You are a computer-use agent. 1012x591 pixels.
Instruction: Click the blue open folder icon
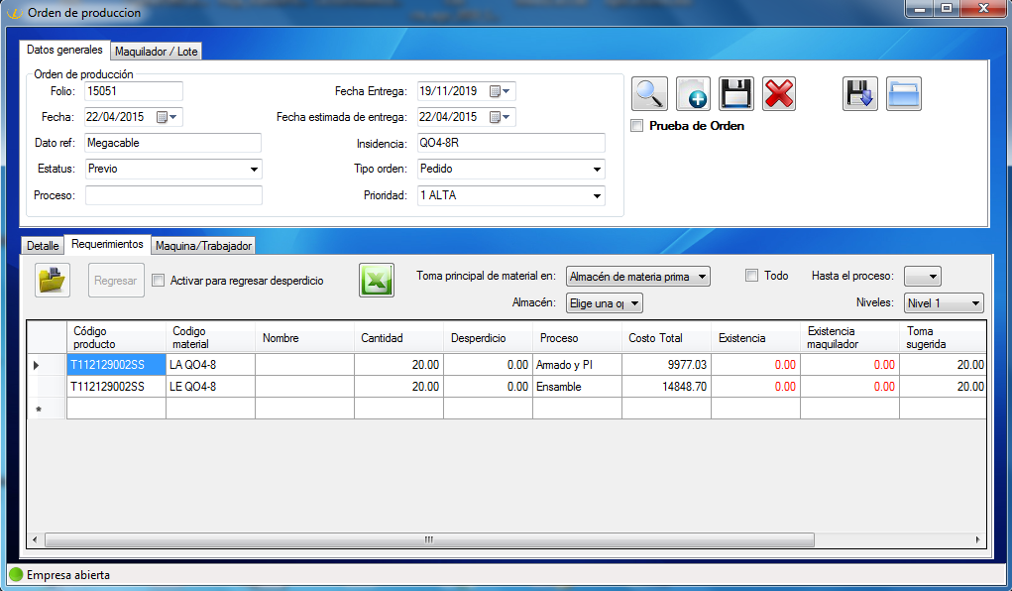[903, 94]
